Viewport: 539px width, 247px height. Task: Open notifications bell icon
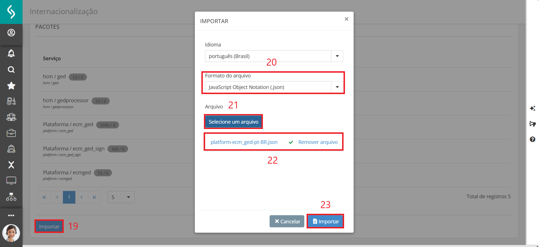tap(11, 53)
